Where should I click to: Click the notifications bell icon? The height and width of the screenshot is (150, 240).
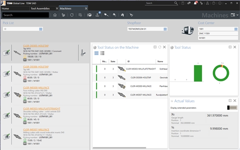click(x=195, y=3)
